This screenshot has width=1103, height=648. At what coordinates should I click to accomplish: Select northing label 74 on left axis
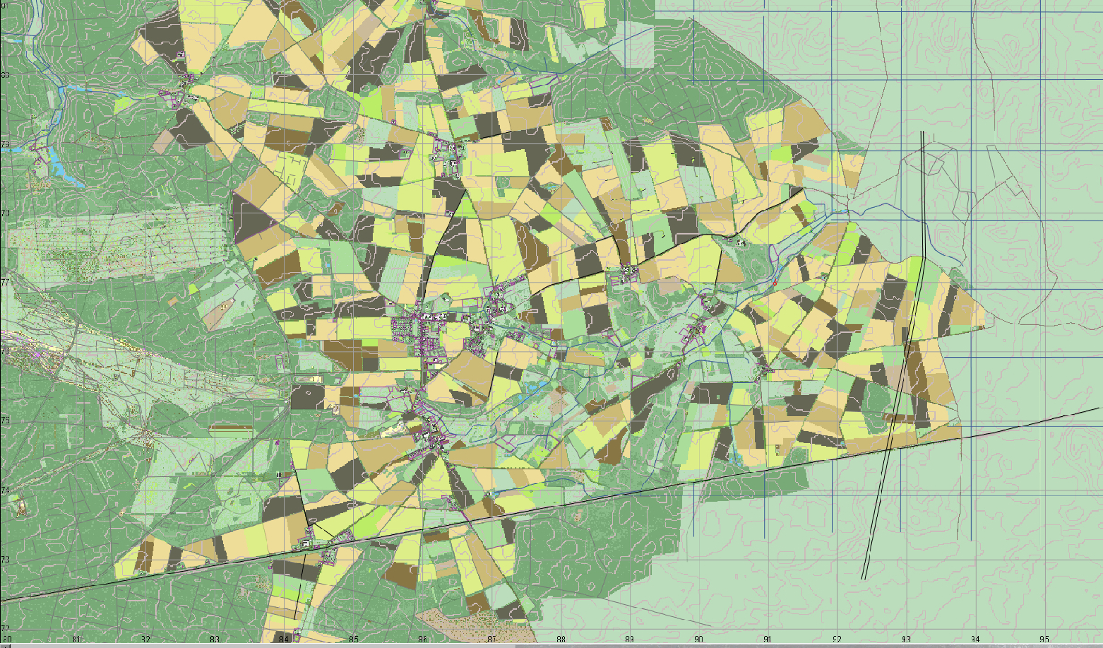[x=6, y=491]
